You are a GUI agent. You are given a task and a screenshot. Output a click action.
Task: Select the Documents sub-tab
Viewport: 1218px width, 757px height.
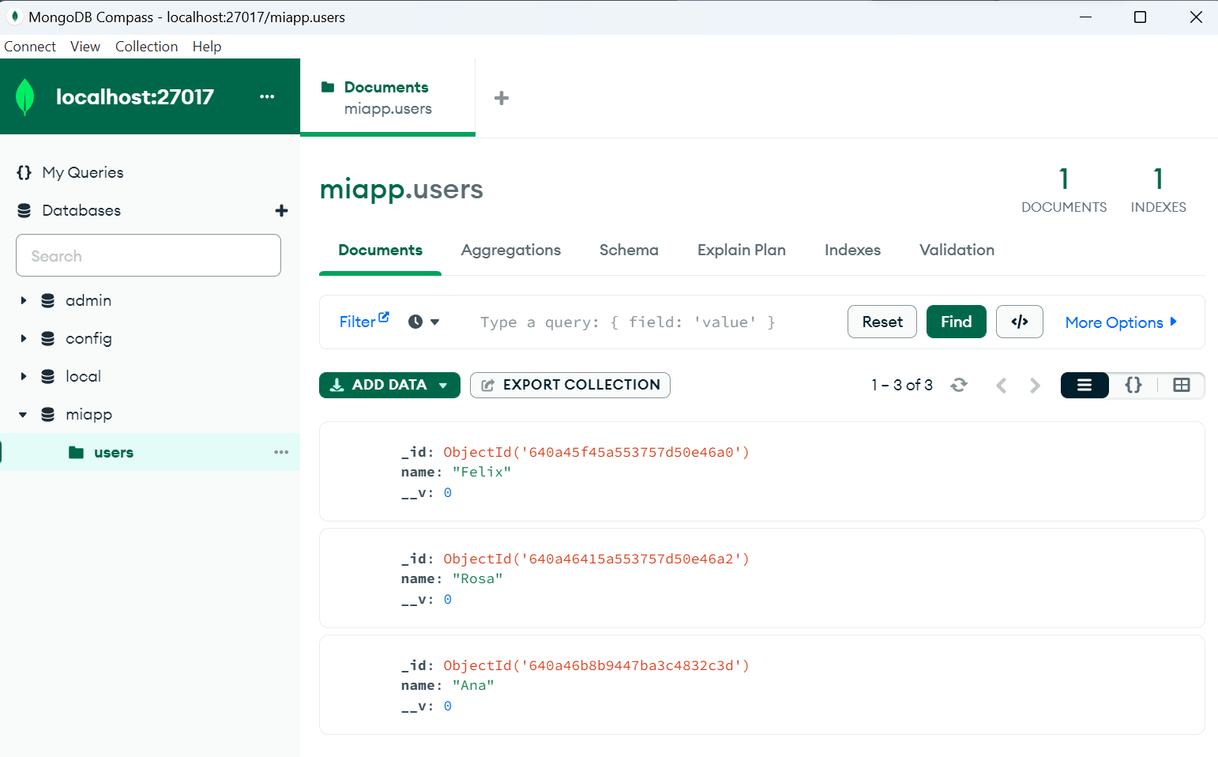coord(380,250)
